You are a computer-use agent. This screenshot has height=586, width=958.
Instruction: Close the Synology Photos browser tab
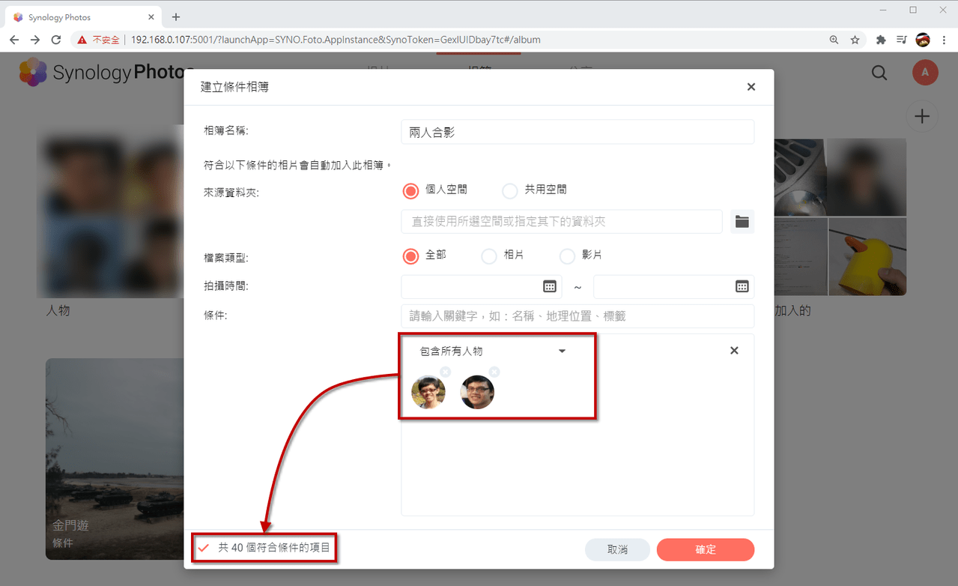[x=151, y=16]
